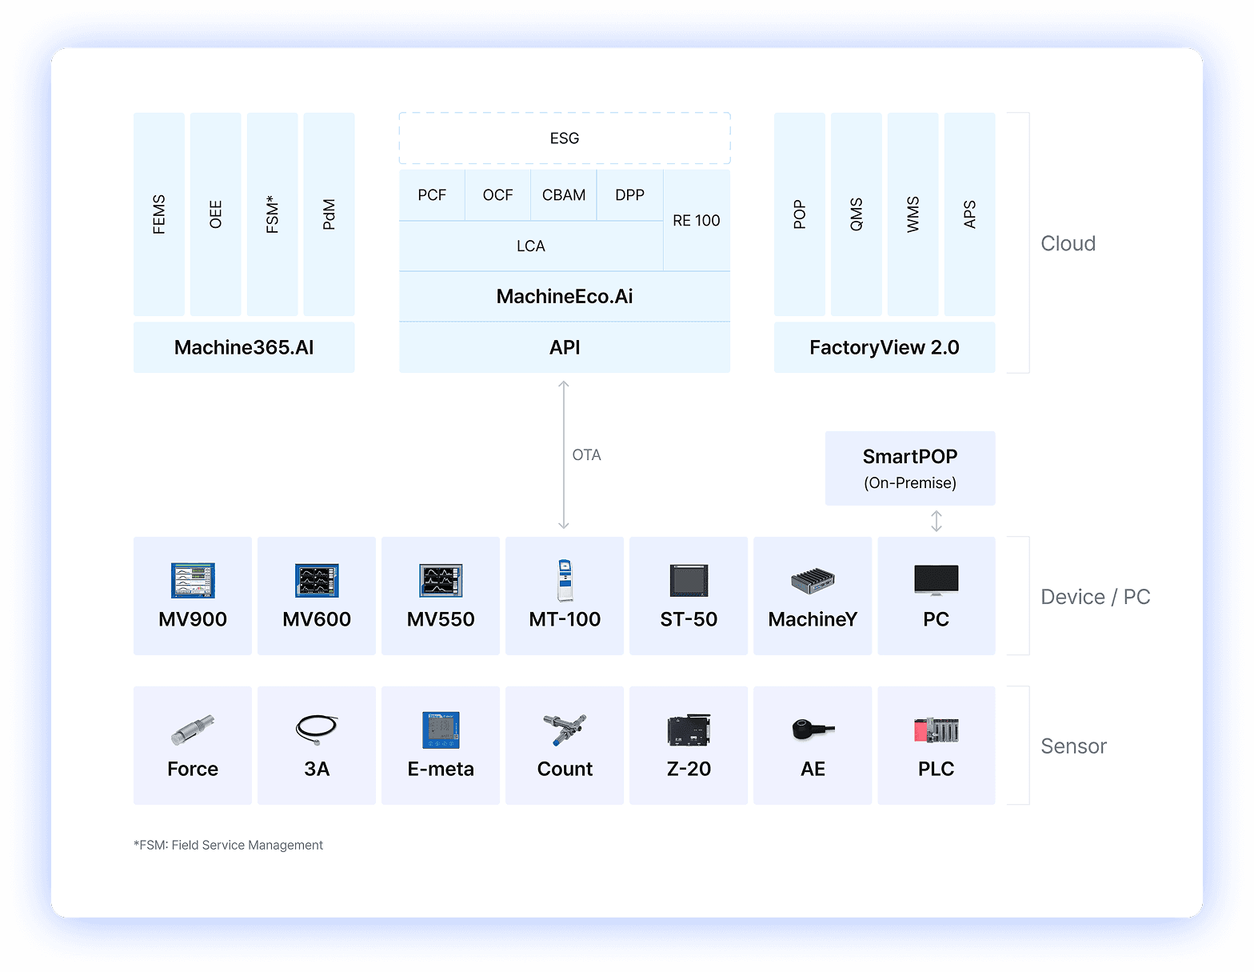Select the OEE vertical module column
The height and width of the screenshot is (972, 1254).
(216, 214)
